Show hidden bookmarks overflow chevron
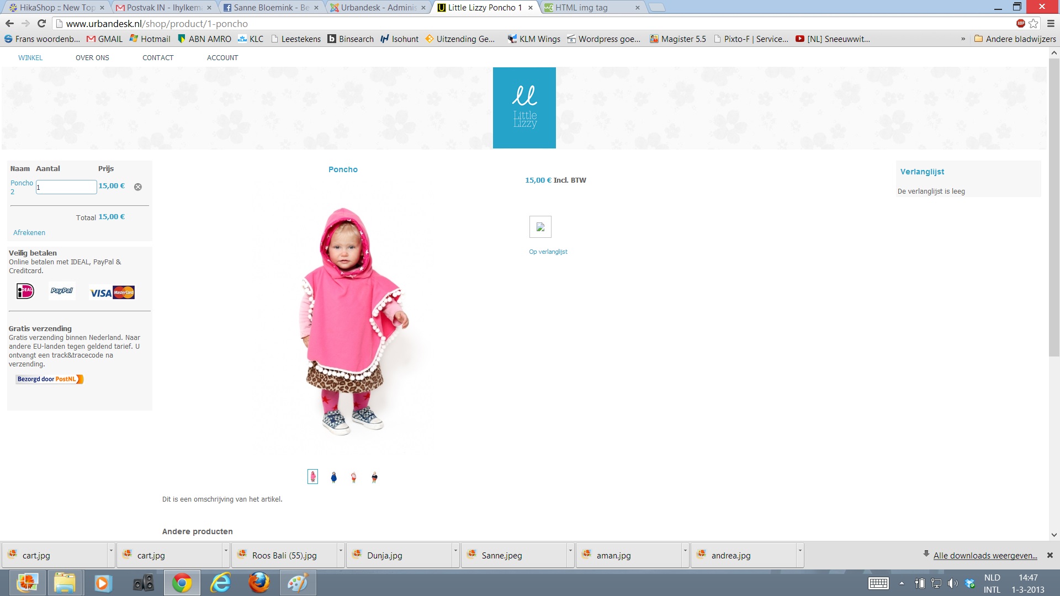The height and width of the screenshot is (596, 1060). [963, 39]
